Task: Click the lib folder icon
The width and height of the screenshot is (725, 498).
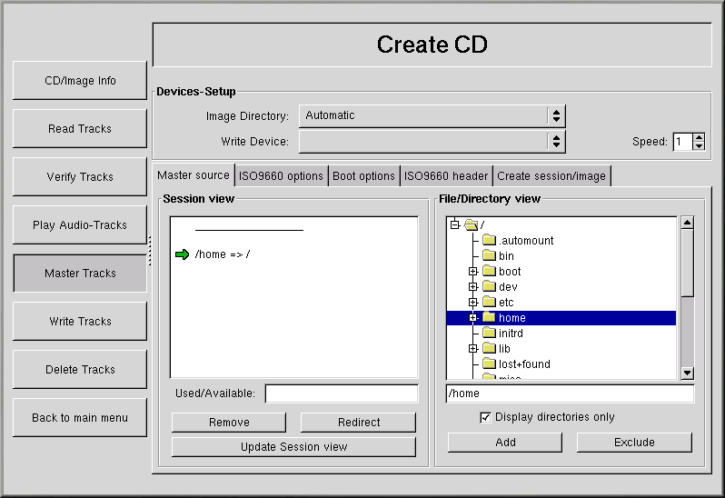Action: pos(489,349)
